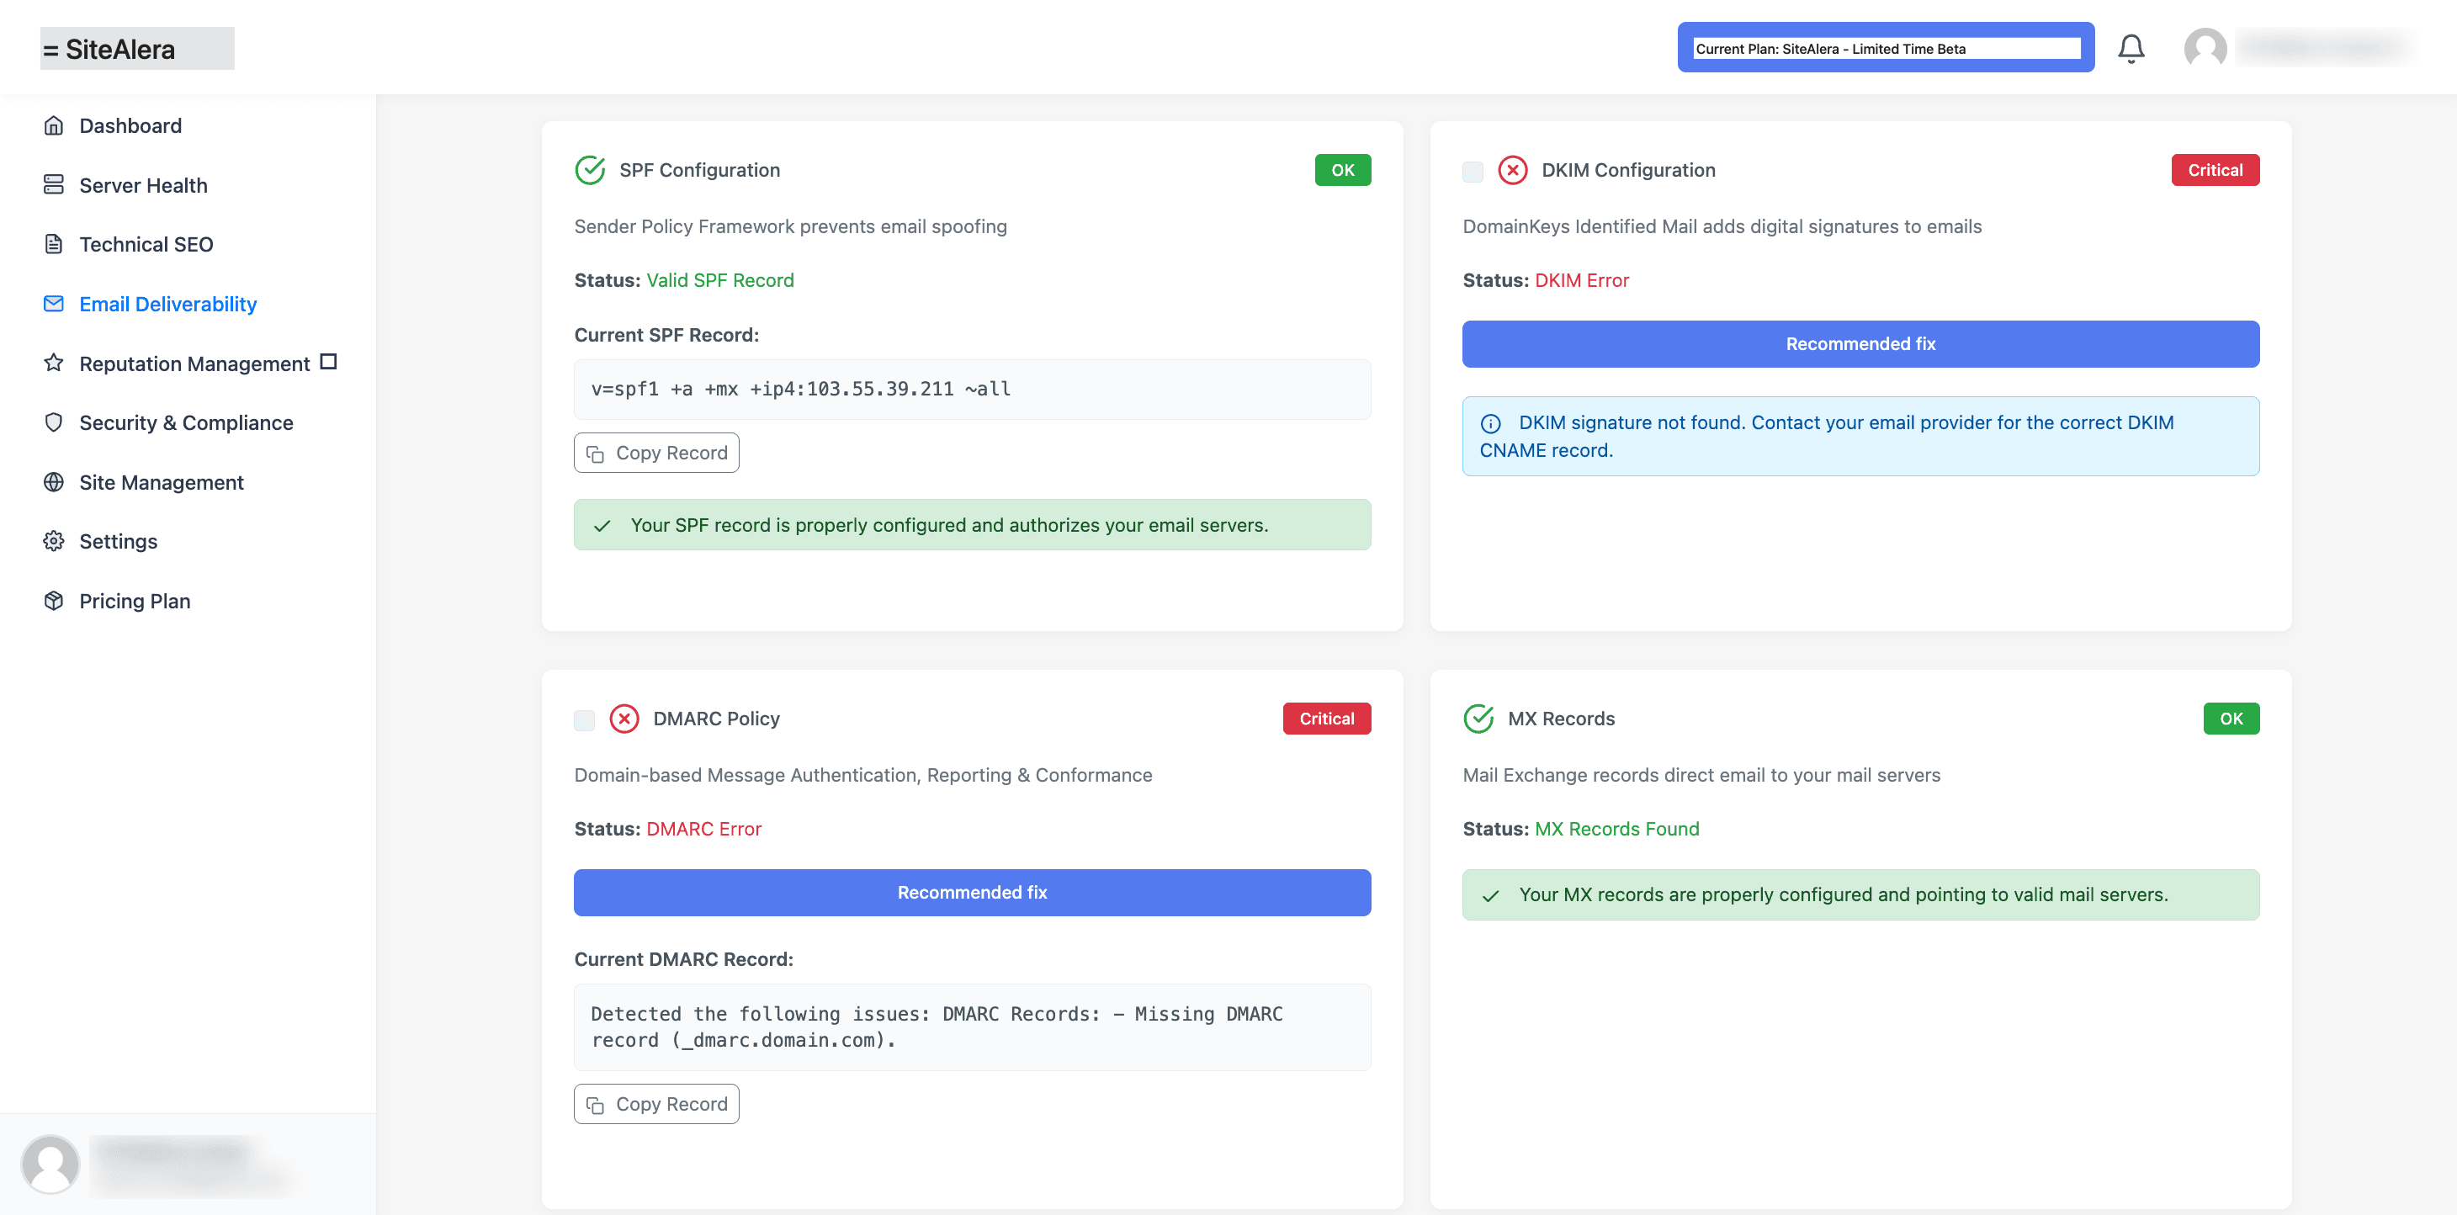This screenshot has height=1215, width=2457.
Task: Click the sidebar bottom profile avatar
Action: 50,1164
